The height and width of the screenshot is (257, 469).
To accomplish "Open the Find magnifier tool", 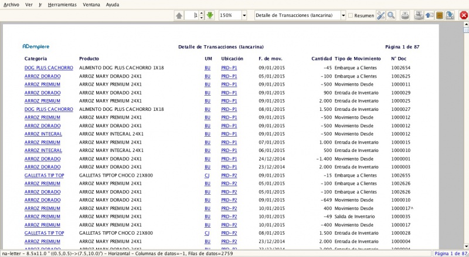I will point(391,15).
